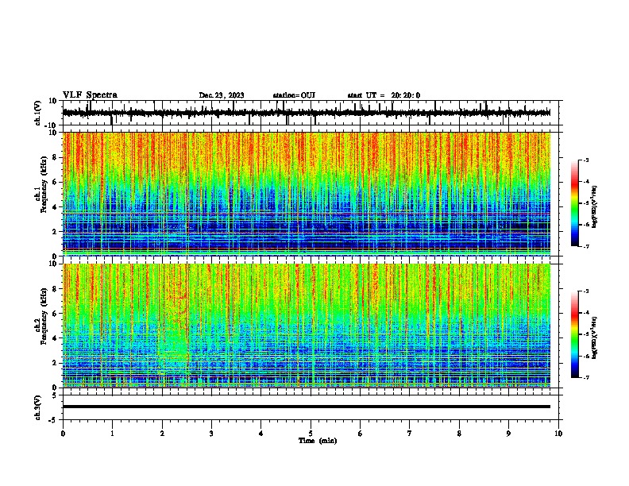The width and height of the screenshot is (629, 486).
Task: Click the ch.1 spectrogram color scale bar
Action: coord(574,203)
